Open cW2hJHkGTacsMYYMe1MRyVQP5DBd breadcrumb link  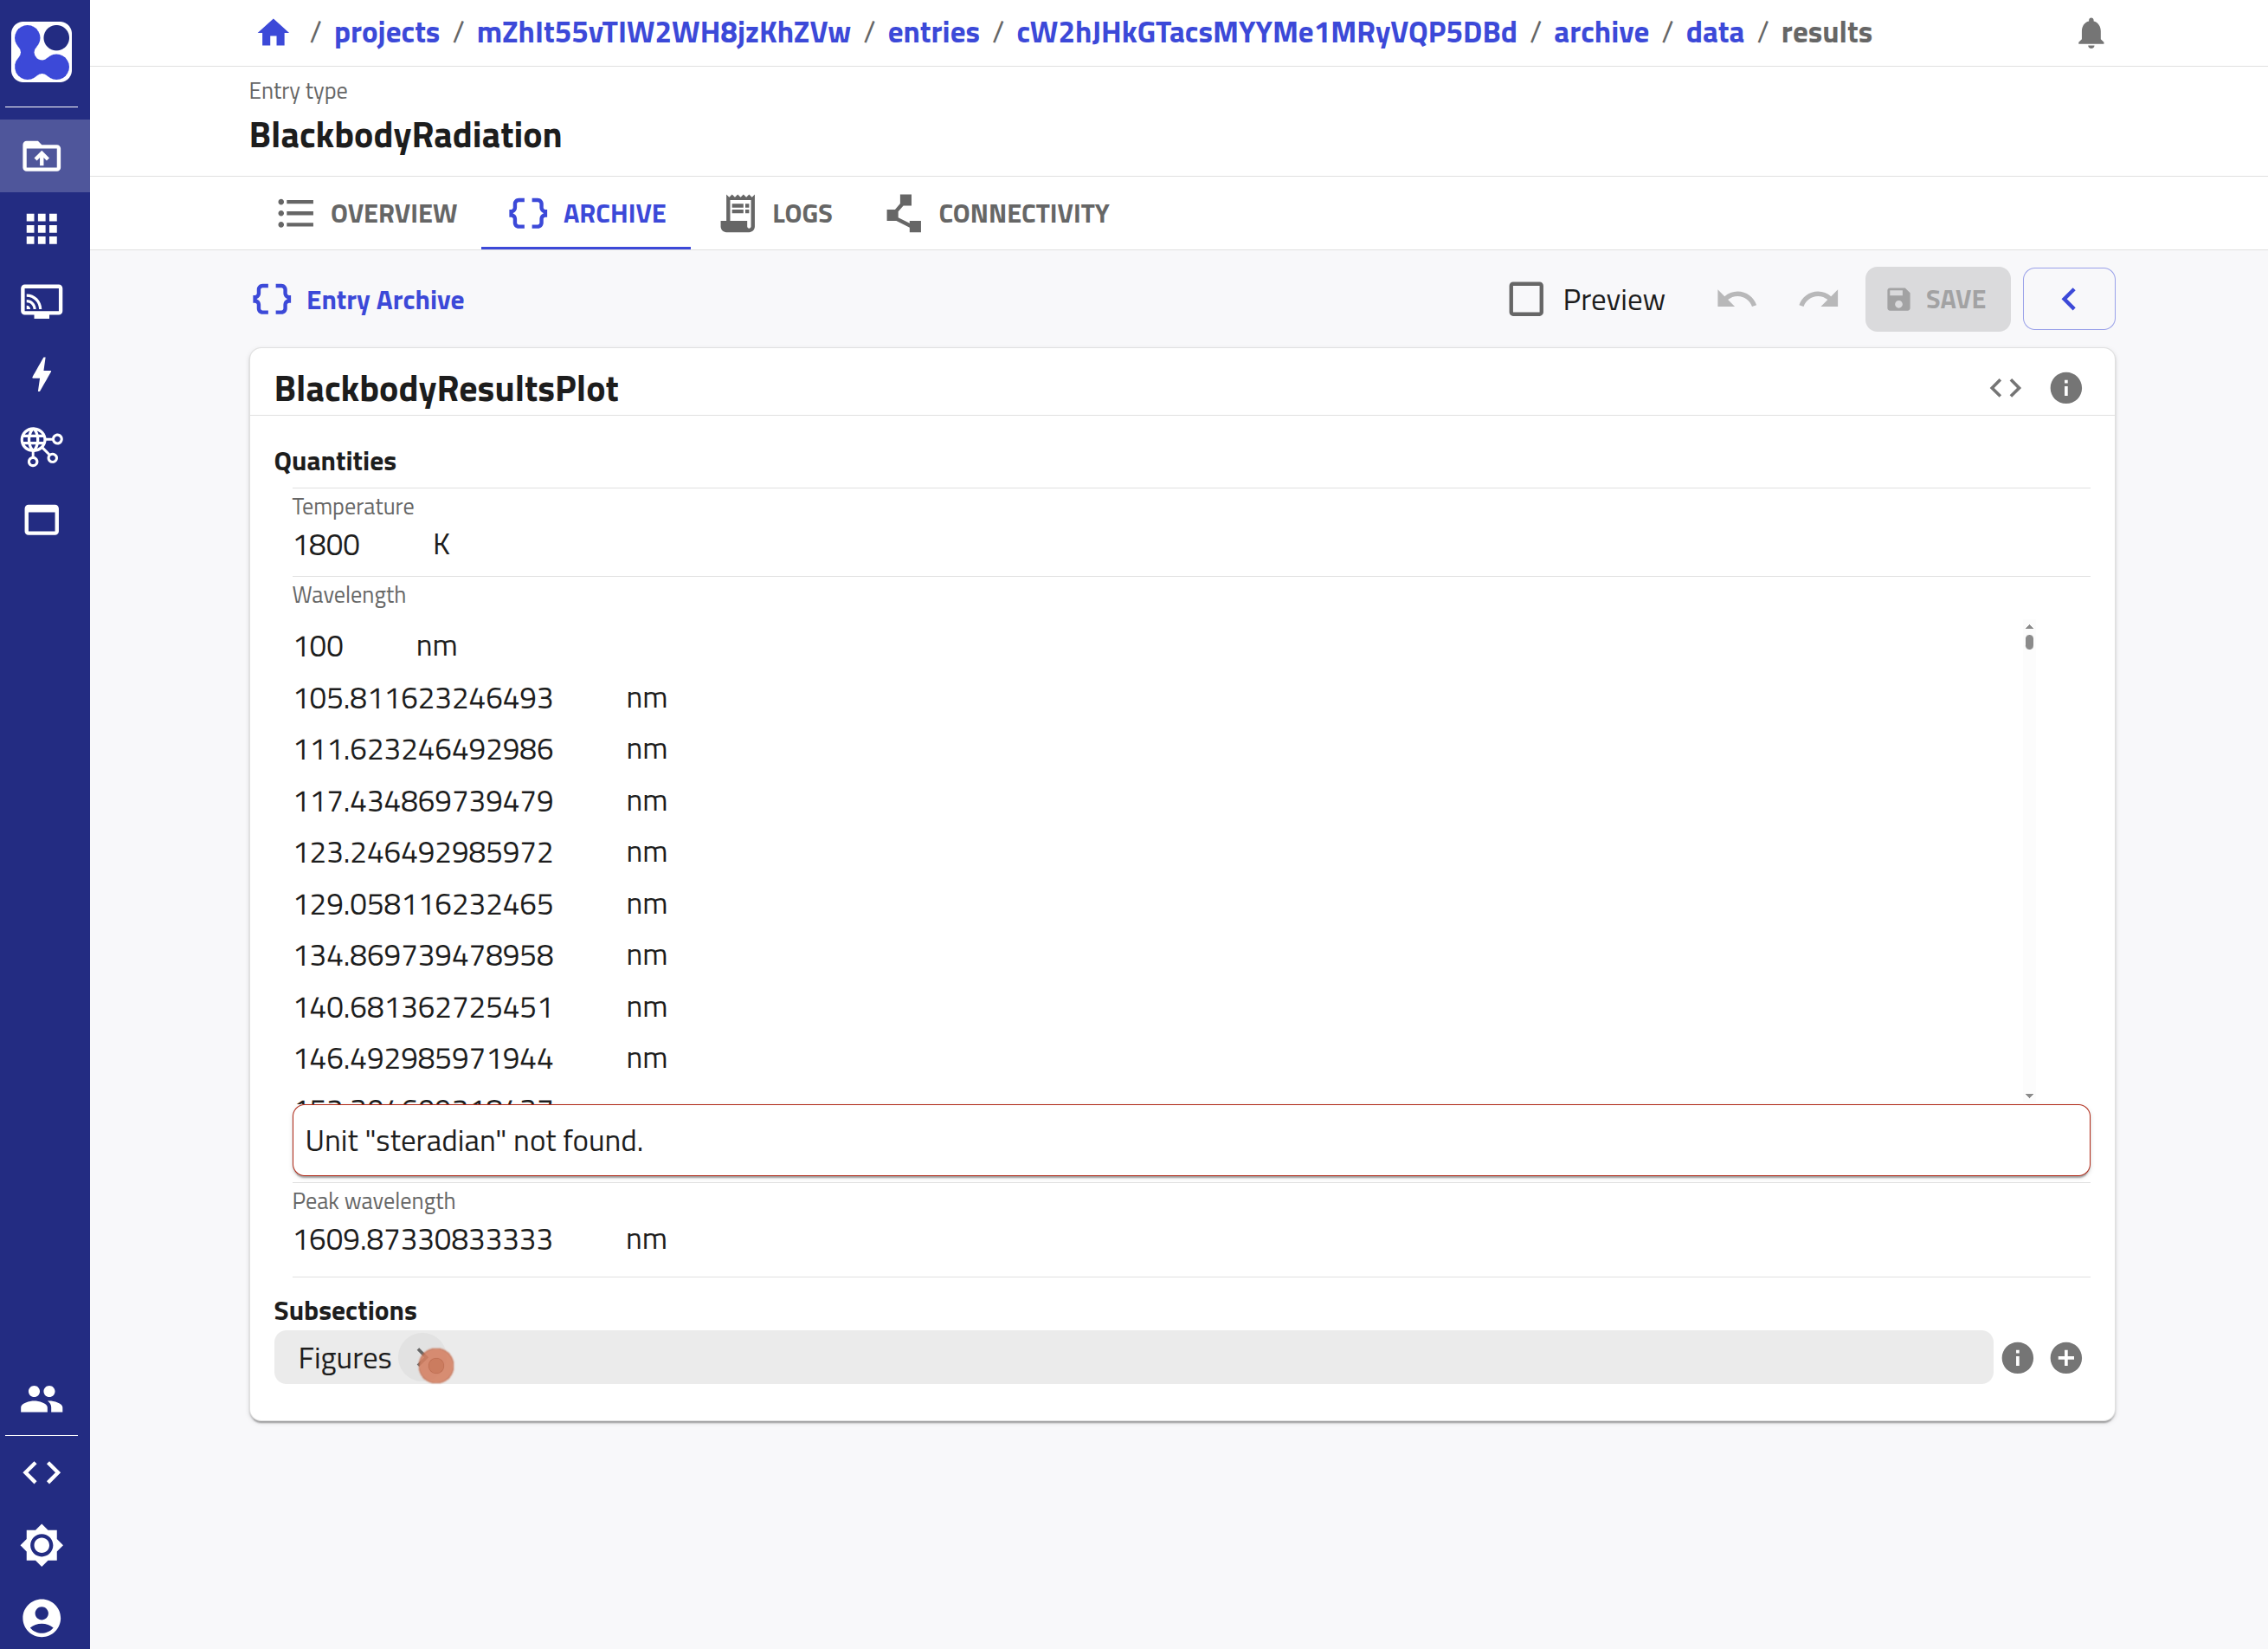(1267, 33)
